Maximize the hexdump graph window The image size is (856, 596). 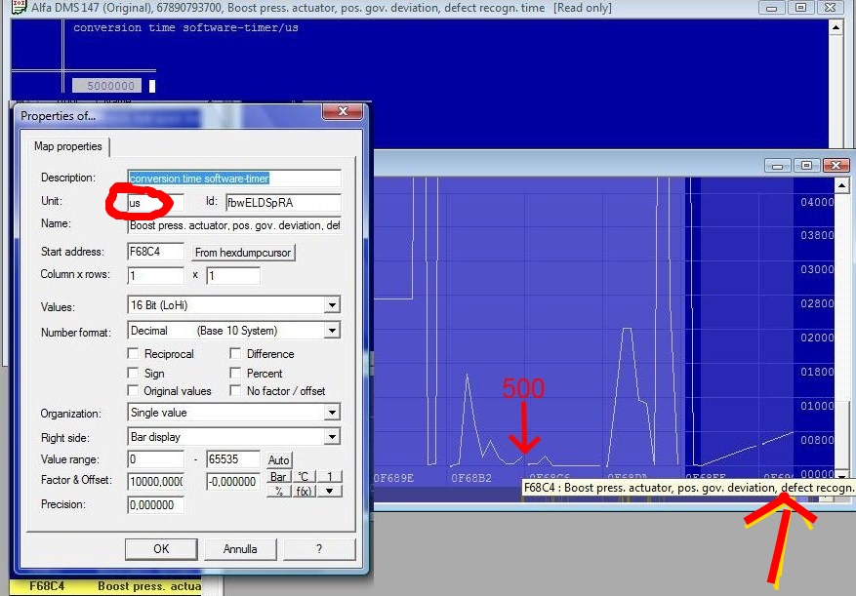(806, 166)
